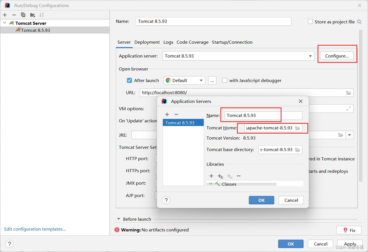
Task: Enable with JavaScript debugger checkbox
Action: [x=225, y=80]
